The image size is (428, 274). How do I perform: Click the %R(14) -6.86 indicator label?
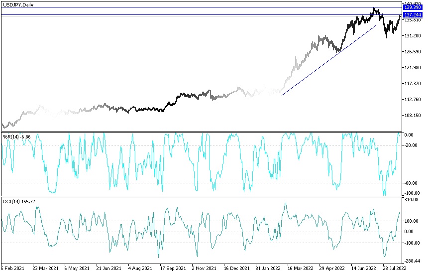[x=16, y=137]
